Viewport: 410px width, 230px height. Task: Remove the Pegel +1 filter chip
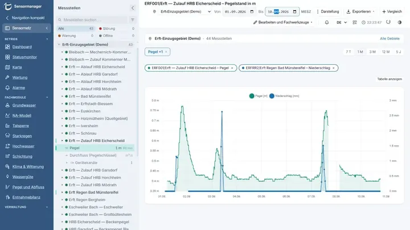click(166, 52)
